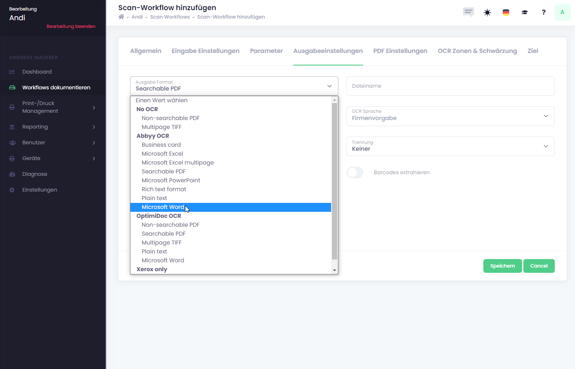Click the Workflows dokumentieren scanner icon
Screen dimensions: 575x369
click(x=12, y=87)
